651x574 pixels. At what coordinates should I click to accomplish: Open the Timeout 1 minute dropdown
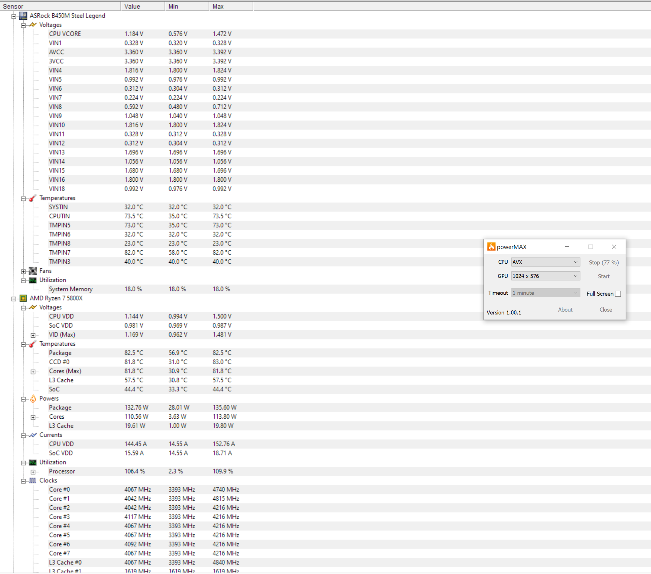(x=545, y=293)
